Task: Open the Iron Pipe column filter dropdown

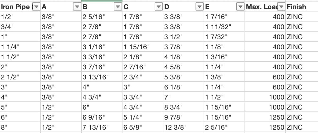Action: (36, 7)
